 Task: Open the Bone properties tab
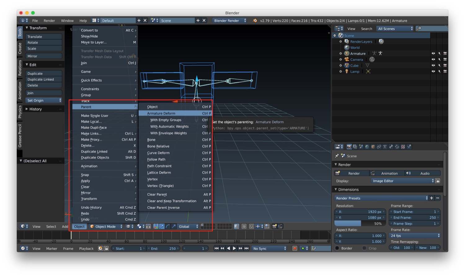click(391, 147)
